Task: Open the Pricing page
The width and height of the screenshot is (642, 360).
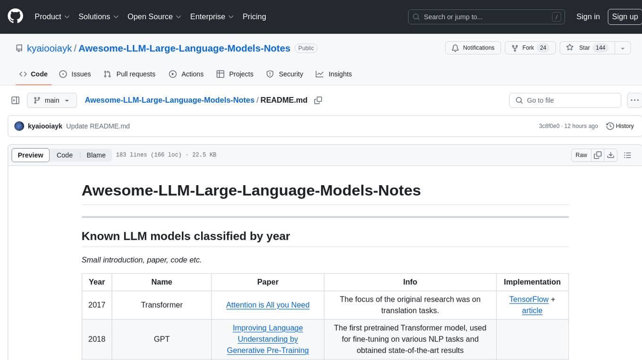Action: tap(254, 16)
